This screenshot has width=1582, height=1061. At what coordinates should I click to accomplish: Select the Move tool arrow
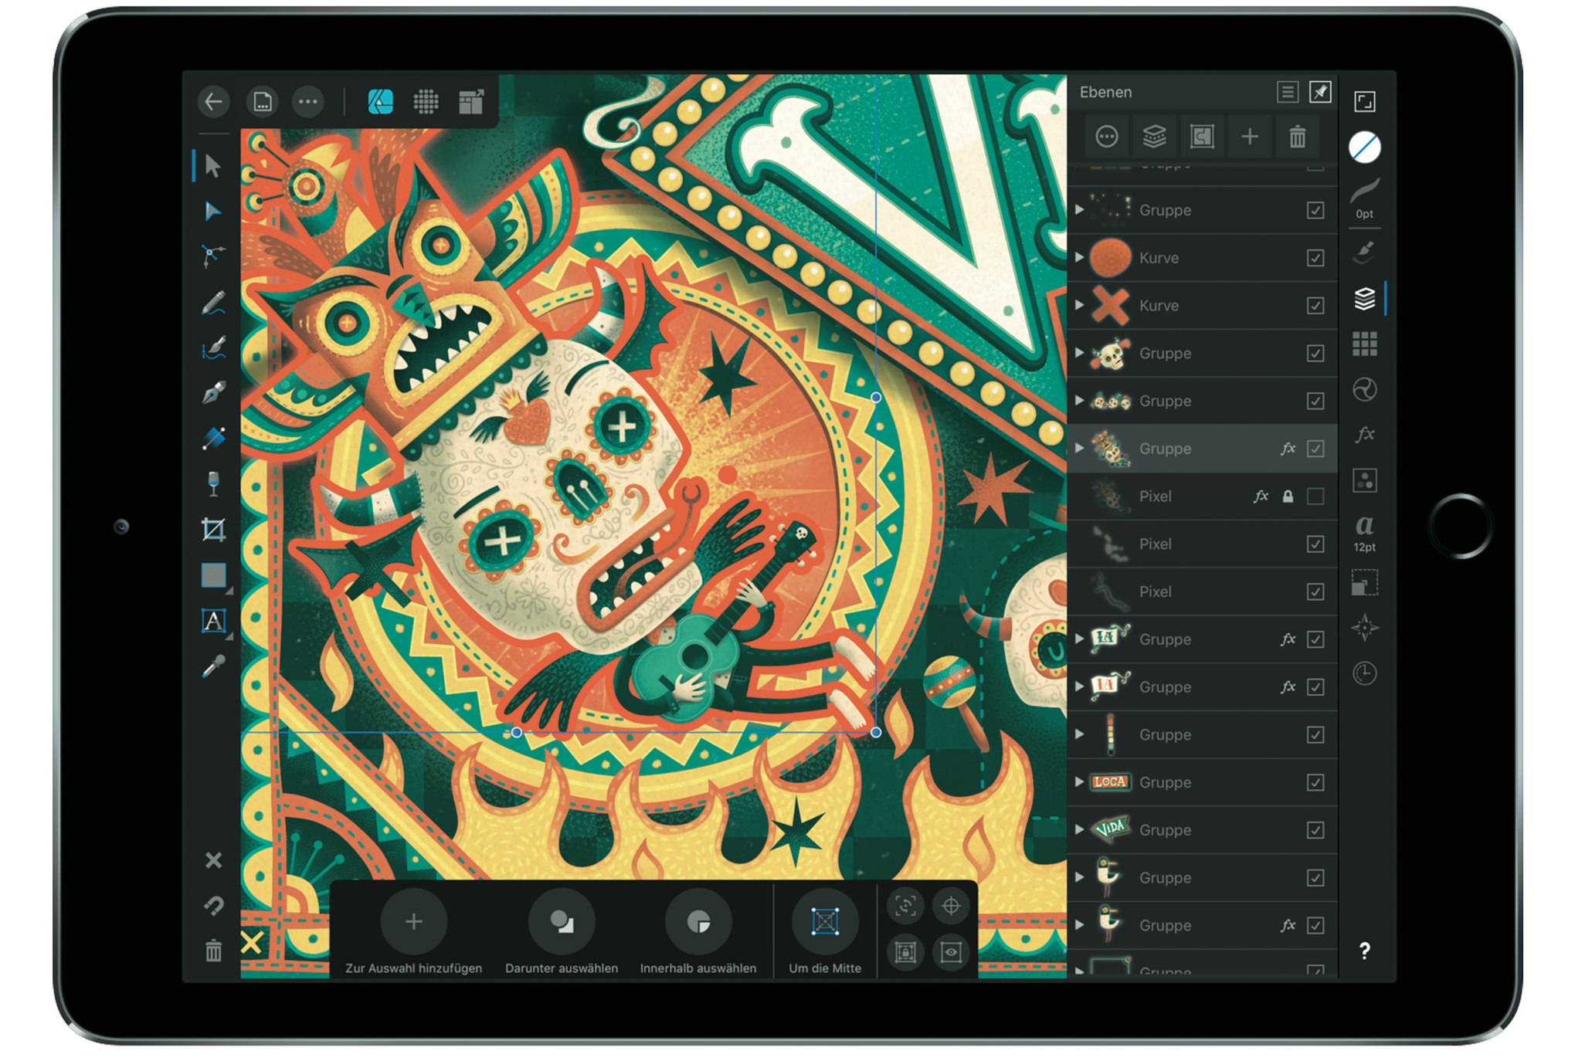coord(212,165)
